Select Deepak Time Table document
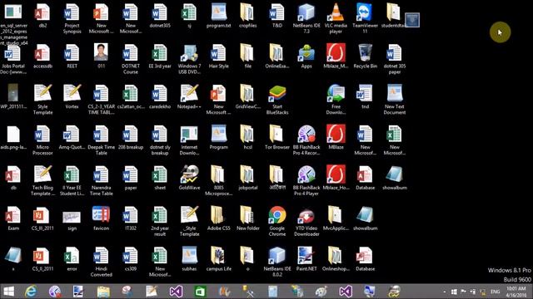The width and height of the screenshot is (533, 299). tap(101, 140)
